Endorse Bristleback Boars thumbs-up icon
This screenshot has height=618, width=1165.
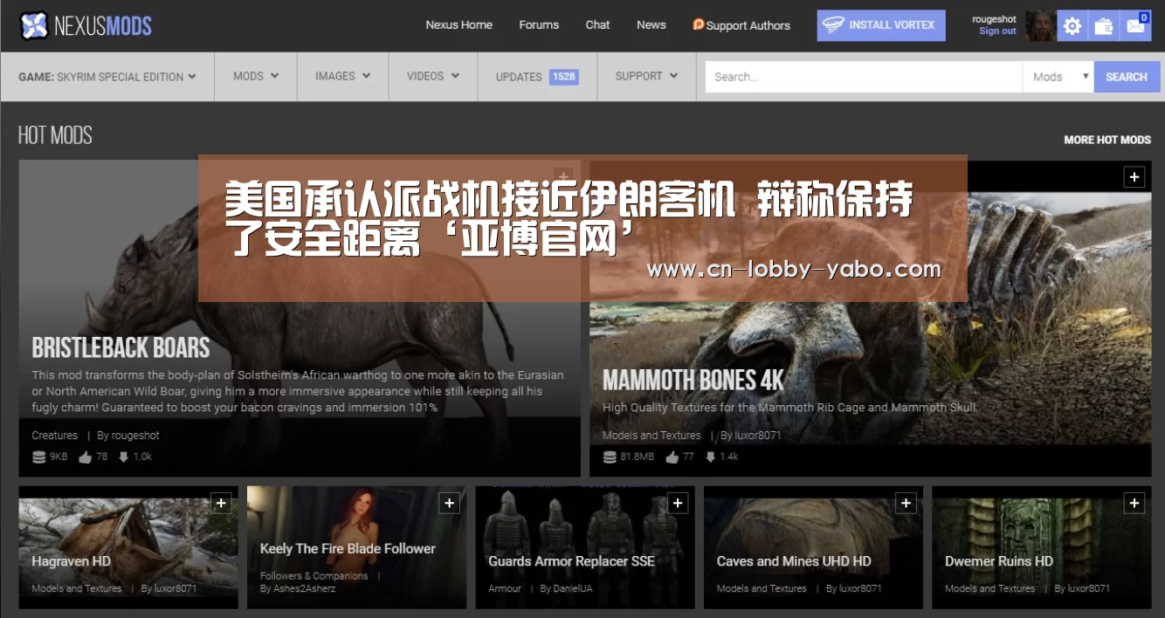(85, 457)
